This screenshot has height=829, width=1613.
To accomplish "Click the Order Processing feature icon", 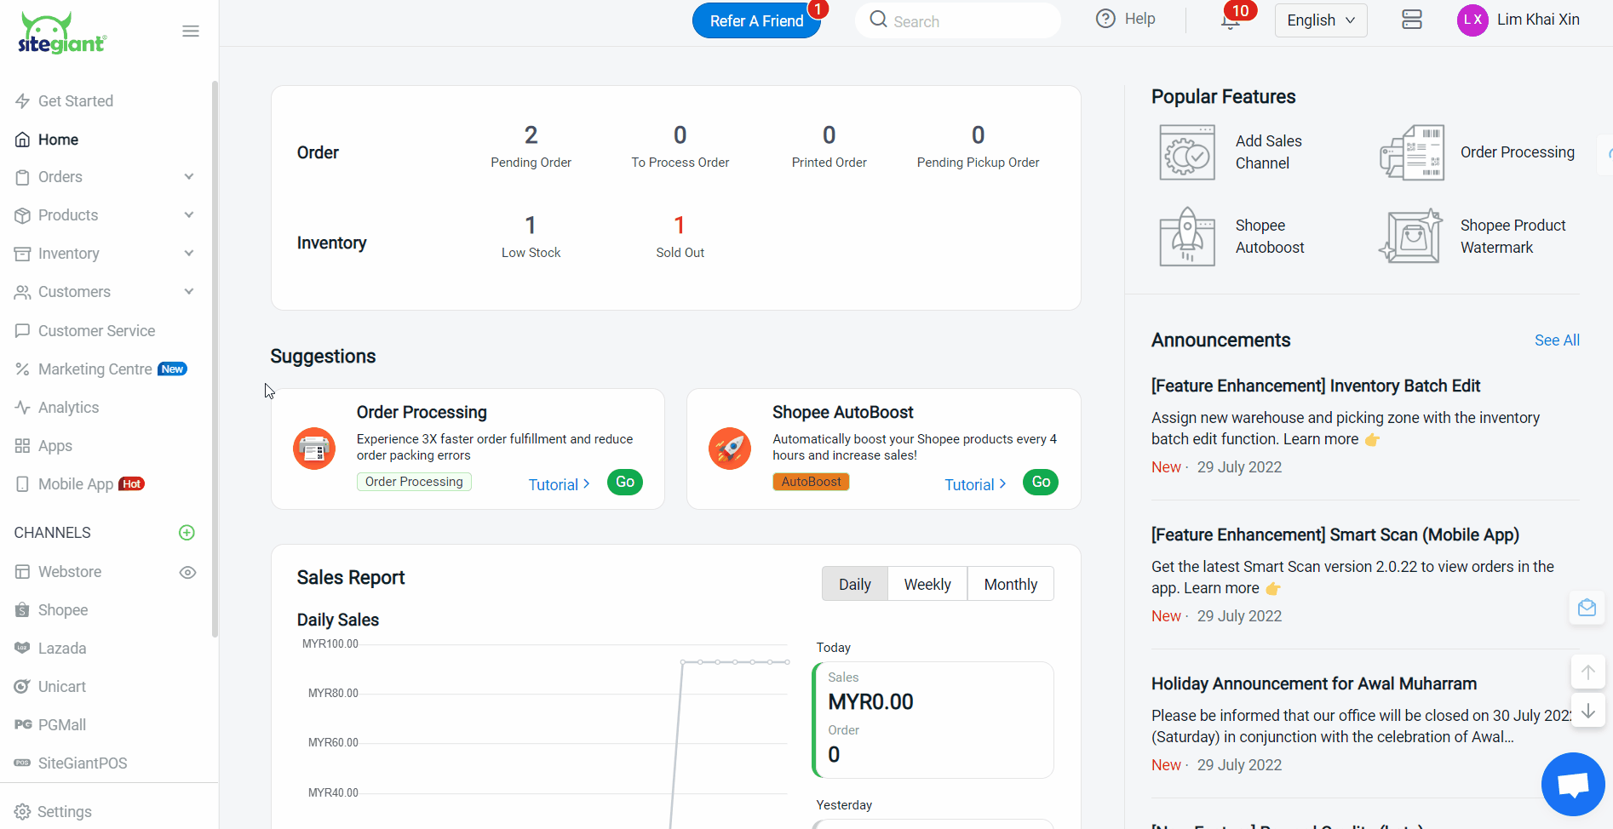I will pos(1412,152).
